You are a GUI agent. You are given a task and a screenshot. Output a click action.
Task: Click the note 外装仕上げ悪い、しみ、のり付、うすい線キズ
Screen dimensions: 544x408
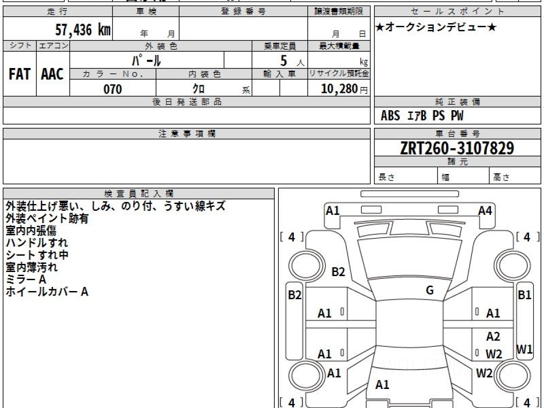click(116, 206)
